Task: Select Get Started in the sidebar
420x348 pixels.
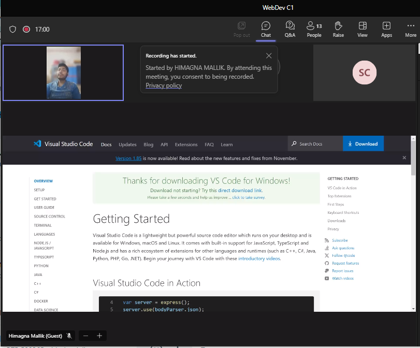Action: [x=45, y=199]
